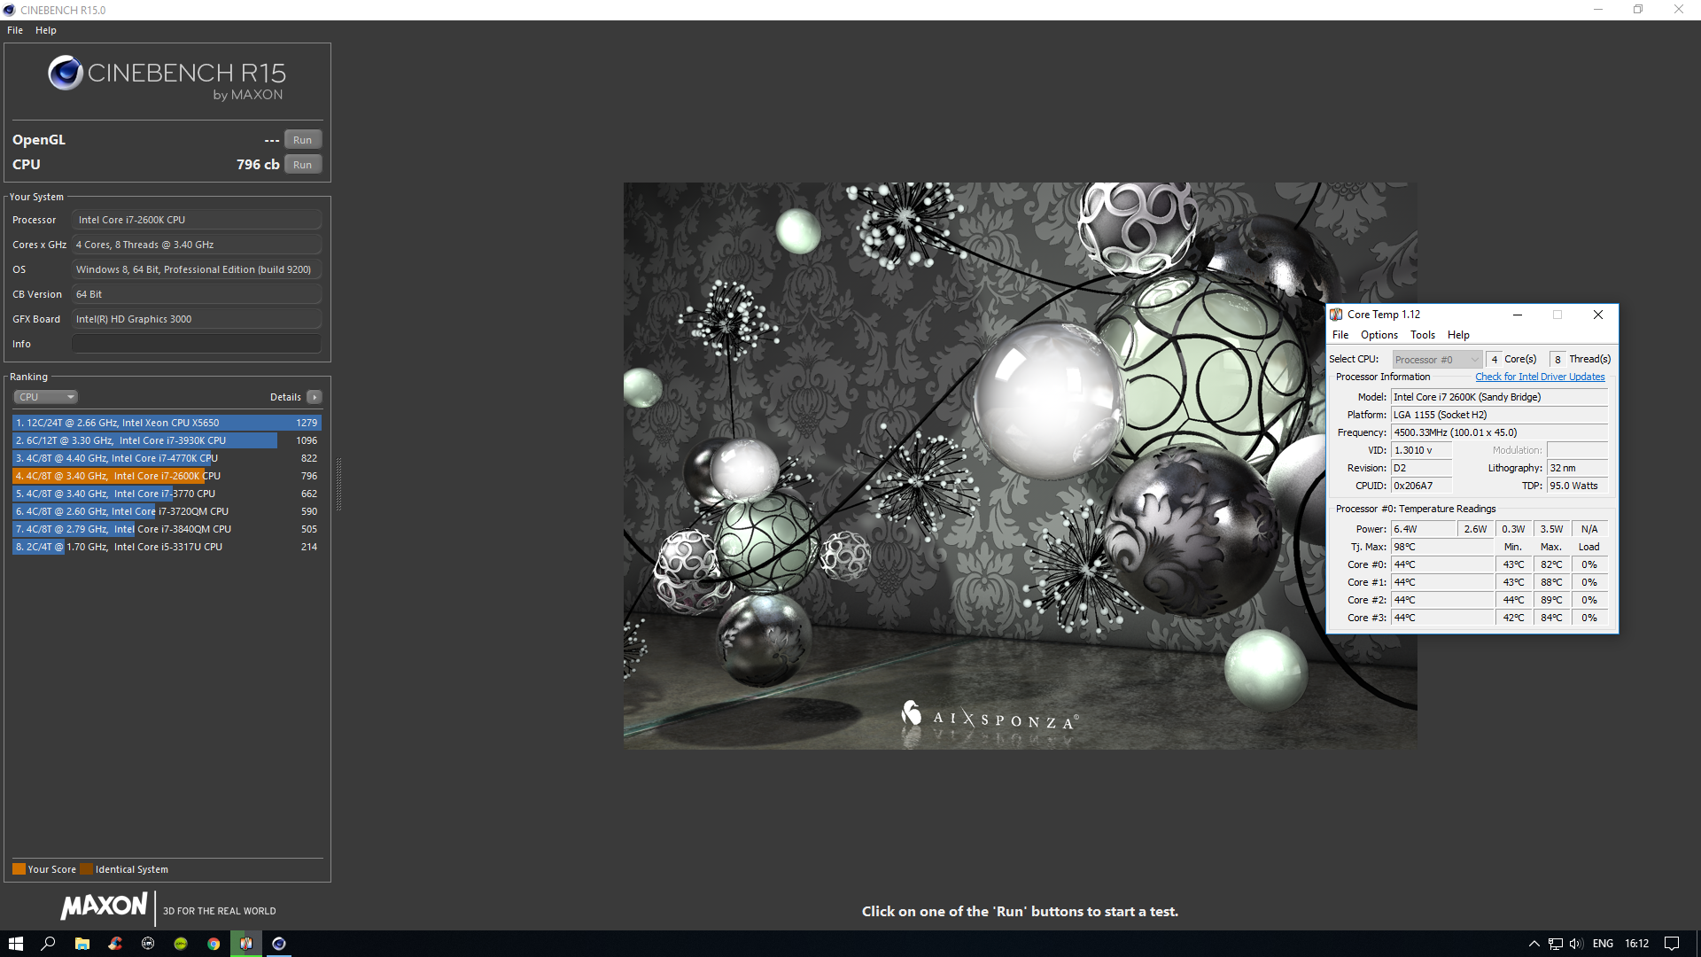Image resolution: width=1701 pixels, height=957 pixels.
Task: Open volume control tray icon
Action: (x=1576, y=944)
